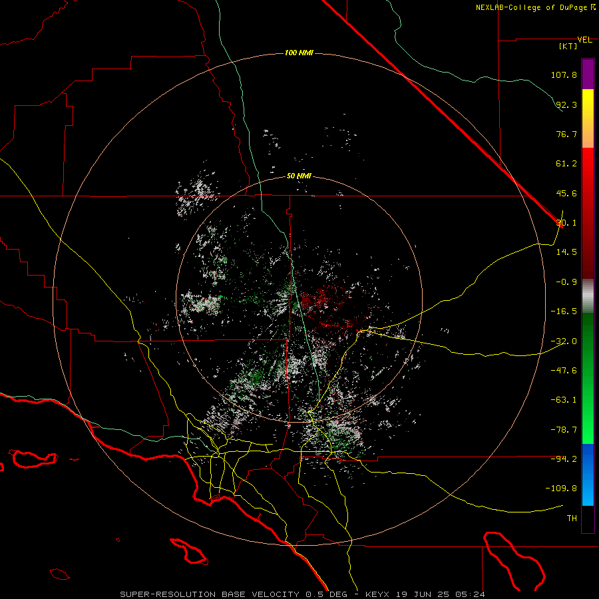The image size is (599, 599).
Task: Select the 107.8 scale value
Action: [x=564, y=75]
